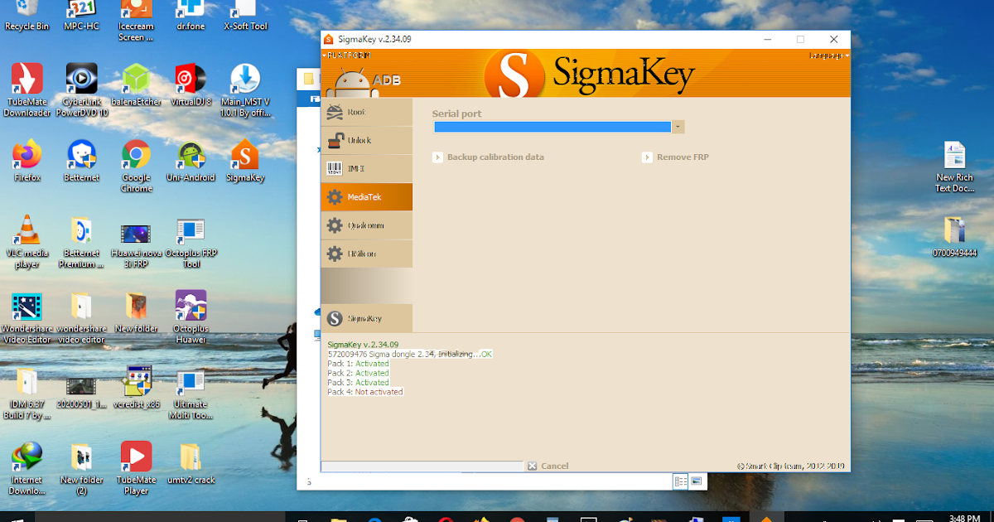This screenshot has width=994, height=522.
Task: Open the lowercase 'wondershare video editor' folder
Action: coord(81,317)
